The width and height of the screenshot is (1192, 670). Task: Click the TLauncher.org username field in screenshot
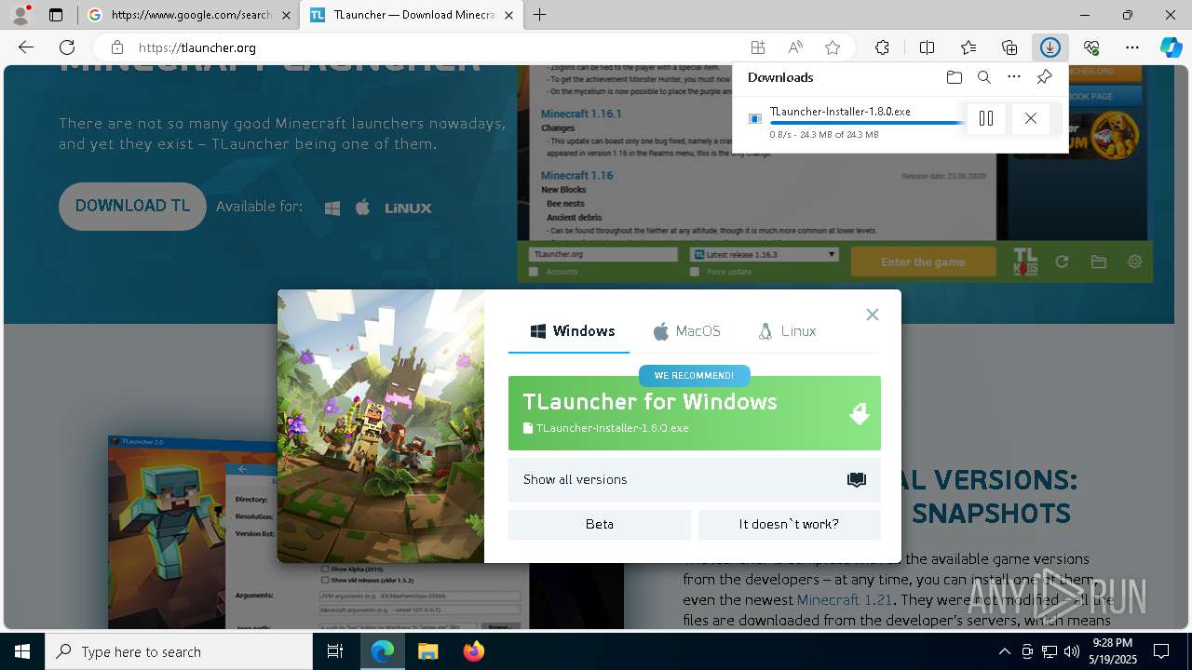click(603, 254)
